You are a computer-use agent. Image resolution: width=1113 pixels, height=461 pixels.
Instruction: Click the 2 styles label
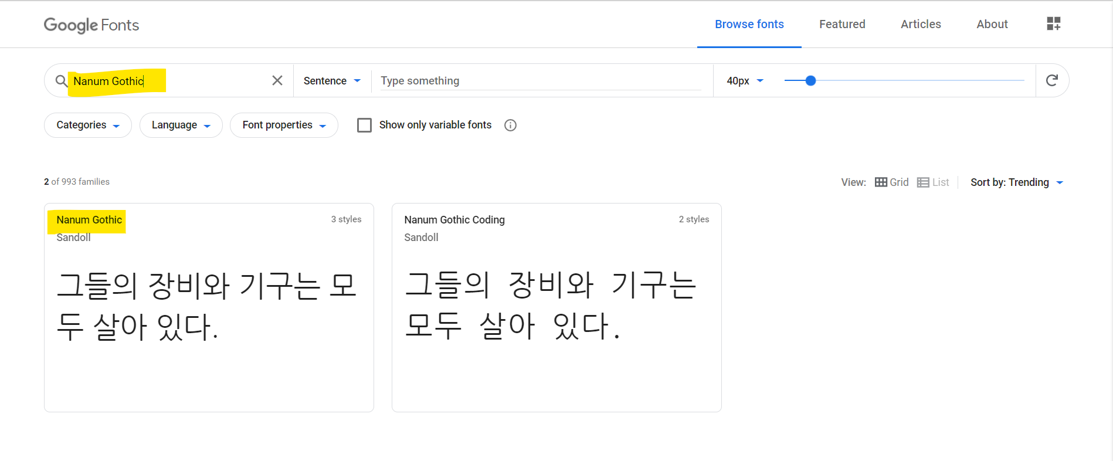point(694,219)
